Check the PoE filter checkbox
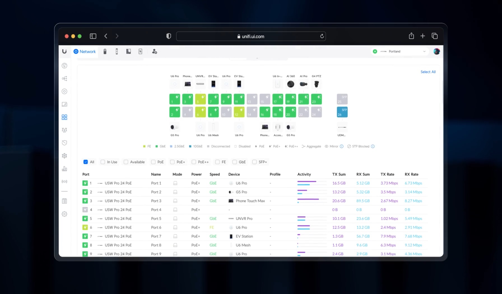 [153, 162]
